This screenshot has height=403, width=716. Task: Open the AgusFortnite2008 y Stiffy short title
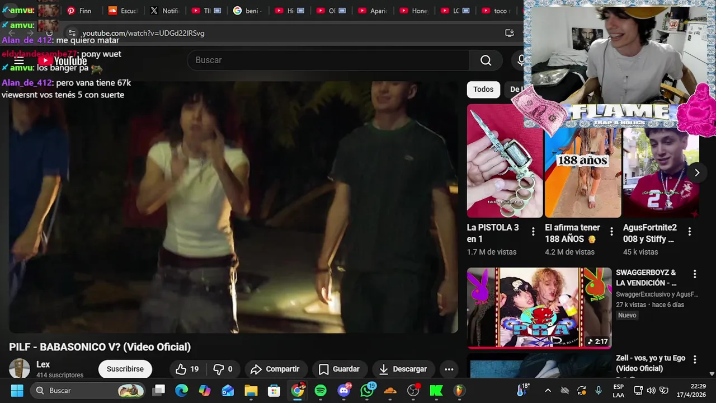pyautogui.click(x=650, y=233)
